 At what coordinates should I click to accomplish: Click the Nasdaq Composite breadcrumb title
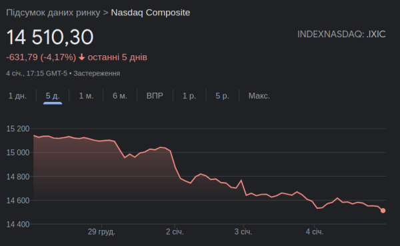pos(151,13)
